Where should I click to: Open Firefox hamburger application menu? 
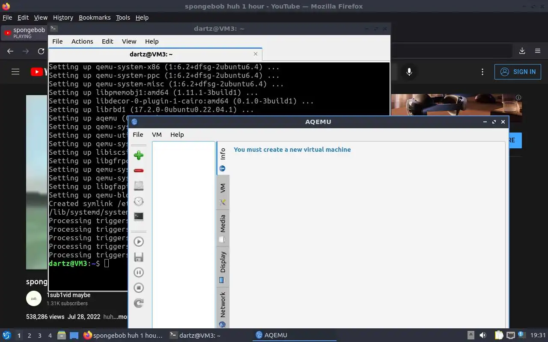coord(538,51)
